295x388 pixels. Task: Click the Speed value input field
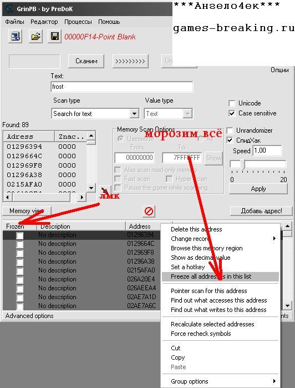coord(268,150)
